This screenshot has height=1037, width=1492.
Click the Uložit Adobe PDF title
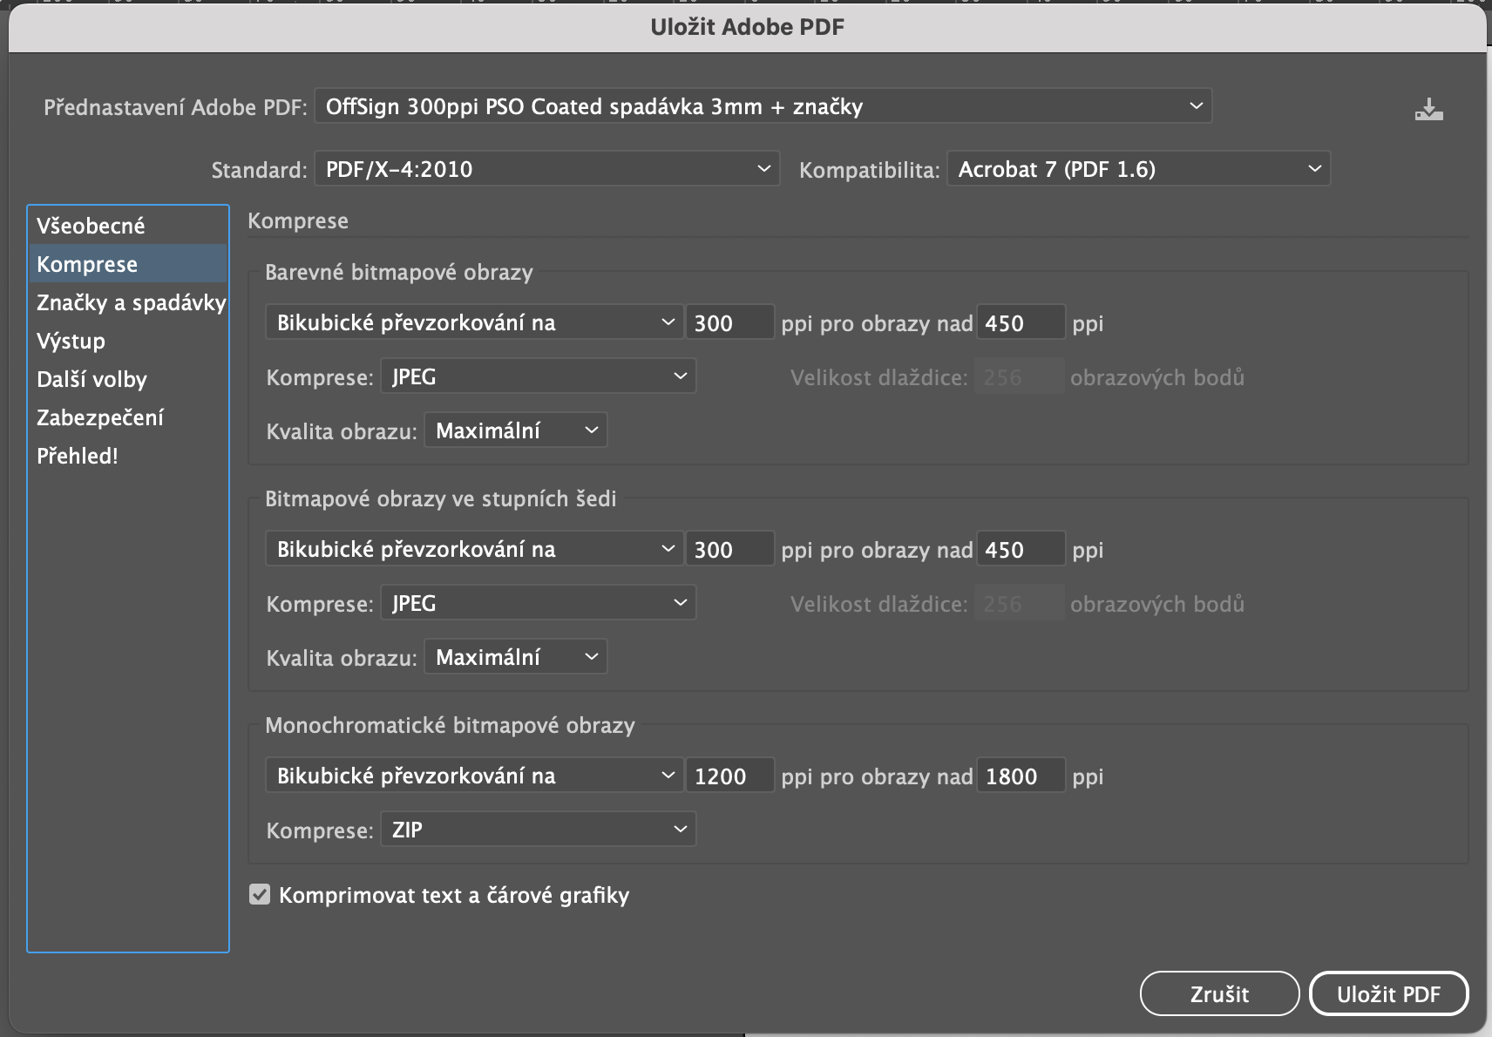(747, 27)
